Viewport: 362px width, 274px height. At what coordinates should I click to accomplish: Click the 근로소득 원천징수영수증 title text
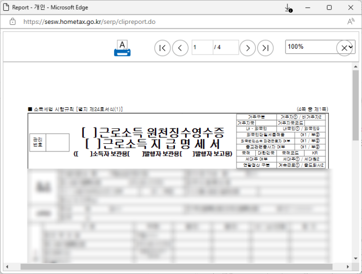pyautogui.click(x=162, y=133)
